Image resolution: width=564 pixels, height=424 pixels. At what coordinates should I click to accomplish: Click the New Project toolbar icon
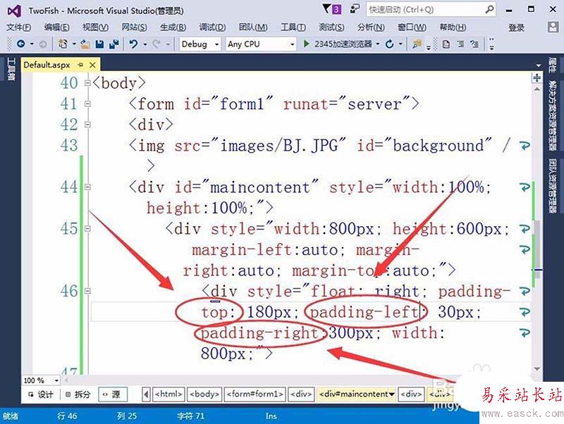(63, 44)
